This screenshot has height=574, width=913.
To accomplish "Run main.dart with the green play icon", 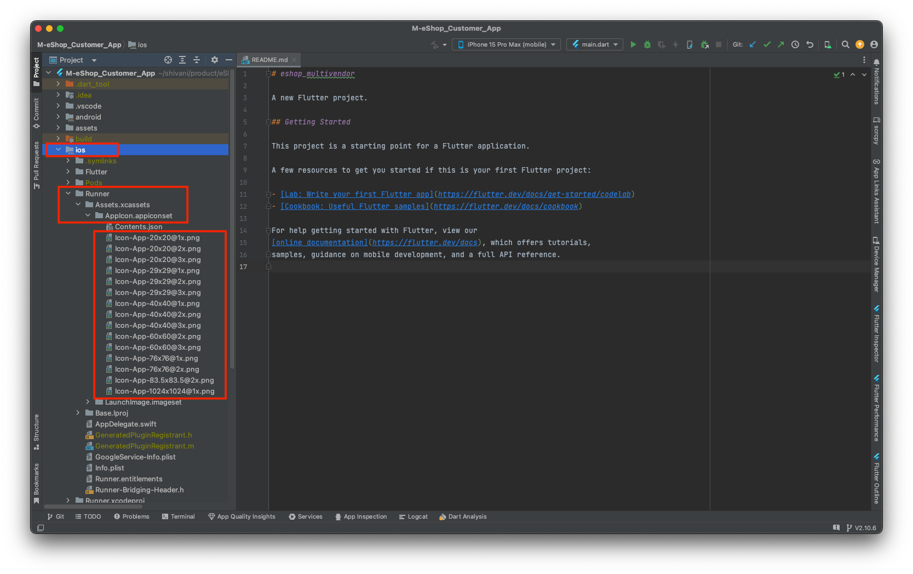I will (633, 44).
